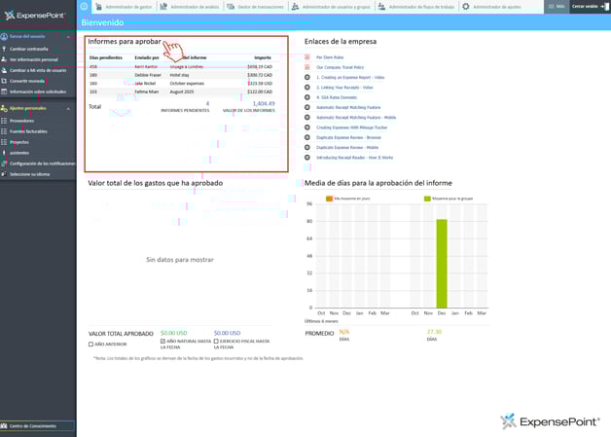Click the Configuración de las notificaciones icon
The image size is (611, 437).
(x=4, y=164)
